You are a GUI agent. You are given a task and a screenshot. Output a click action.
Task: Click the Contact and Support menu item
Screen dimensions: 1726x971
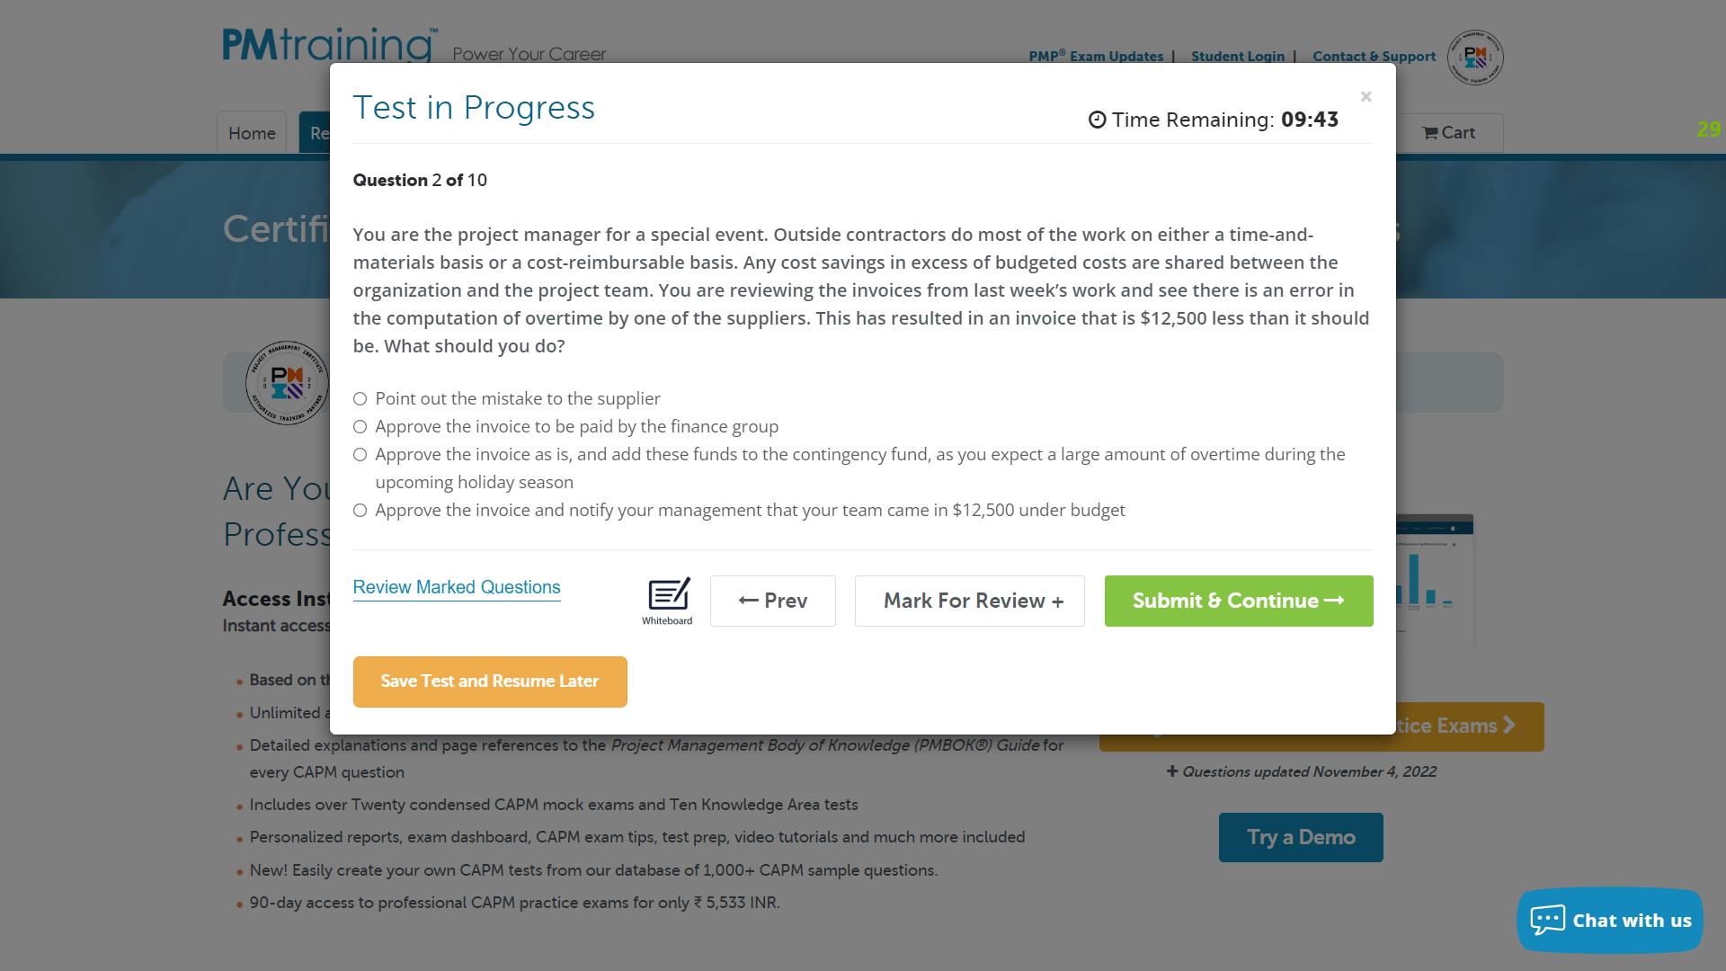1374,56
